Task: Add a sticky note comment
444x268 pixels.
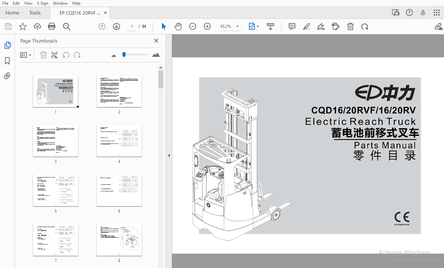Action: click(292, 26)
